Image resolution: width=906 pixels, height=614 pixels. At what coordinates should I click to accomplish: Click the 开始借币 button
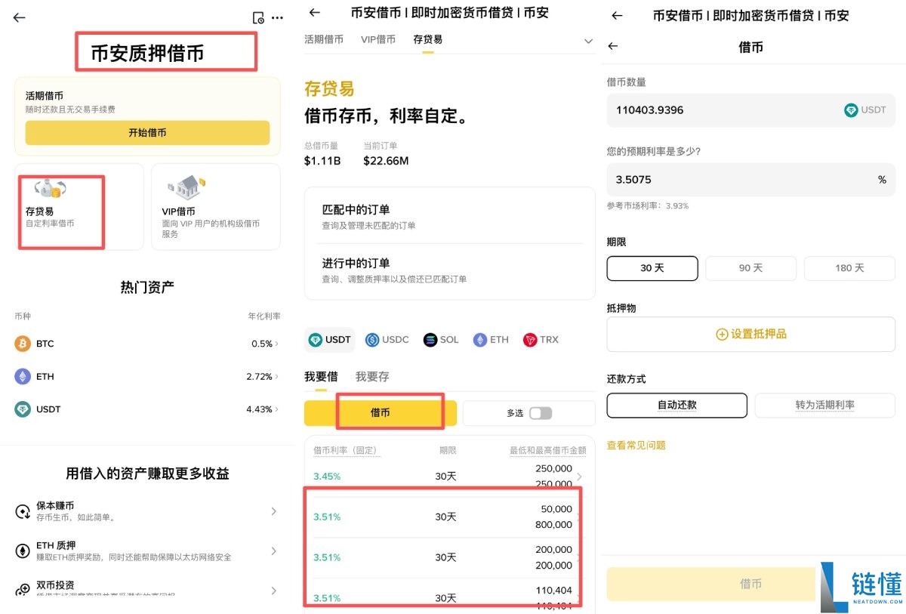[147, 132]
